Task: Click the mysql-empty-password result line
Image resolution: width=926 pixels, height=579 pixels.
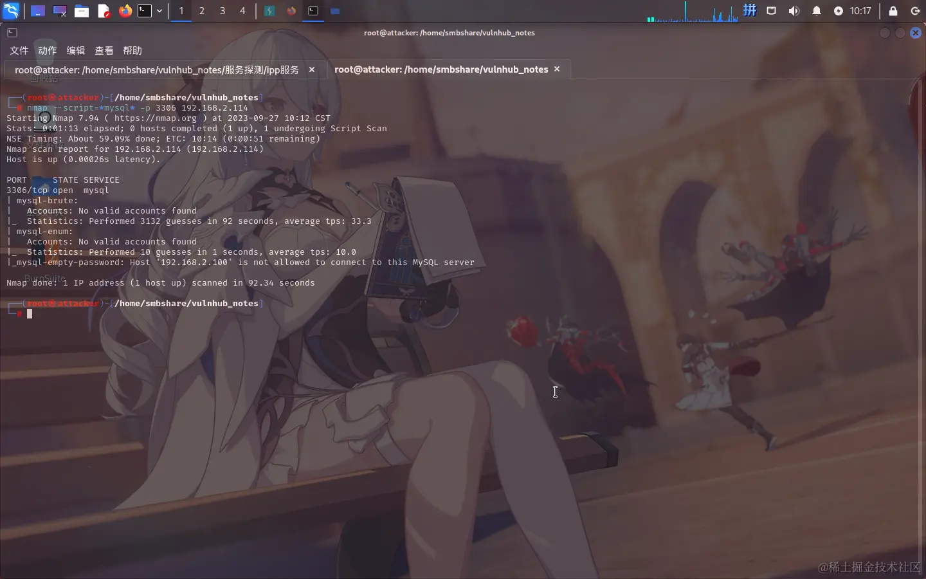Action: tap(241, 262)
